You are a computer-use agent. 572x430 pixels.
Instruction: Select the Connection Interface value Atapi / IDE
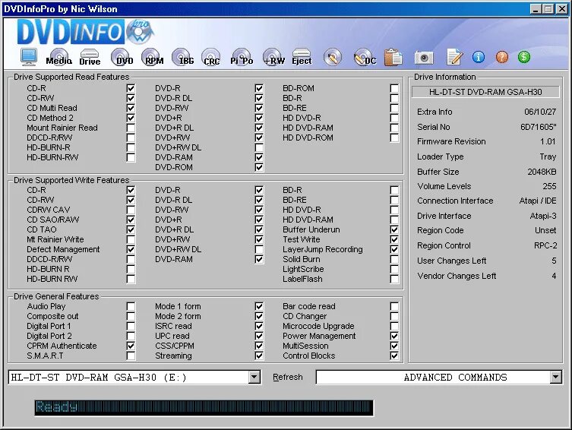[538, 201]
